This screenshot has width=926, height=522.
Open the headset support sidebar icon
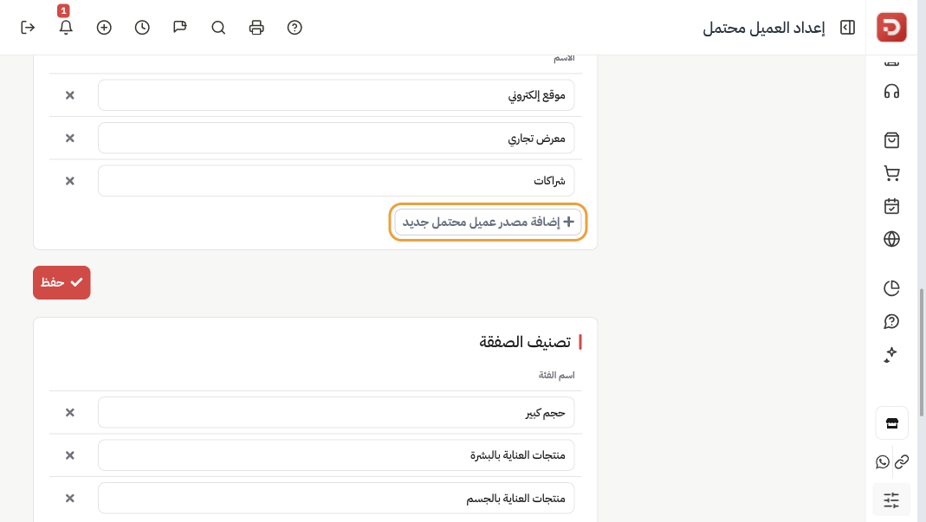click(891, 92)
